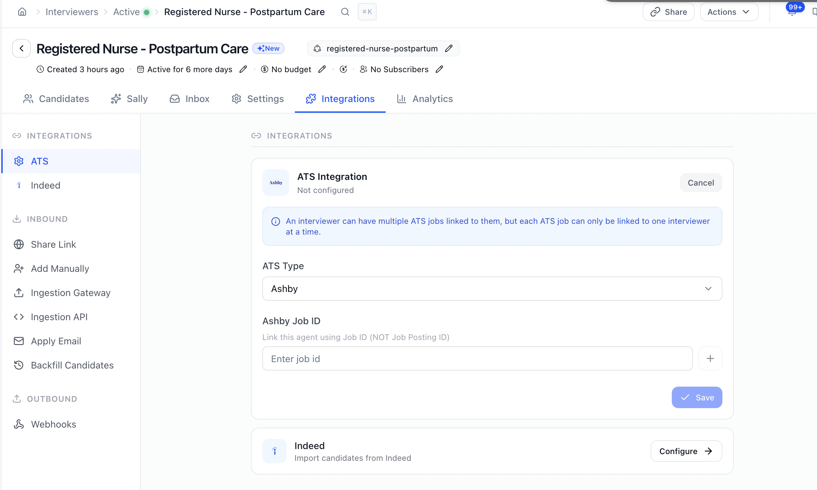Screen dimensions: 817x490
Task: Open the Candidates tab
Action: 56,99
